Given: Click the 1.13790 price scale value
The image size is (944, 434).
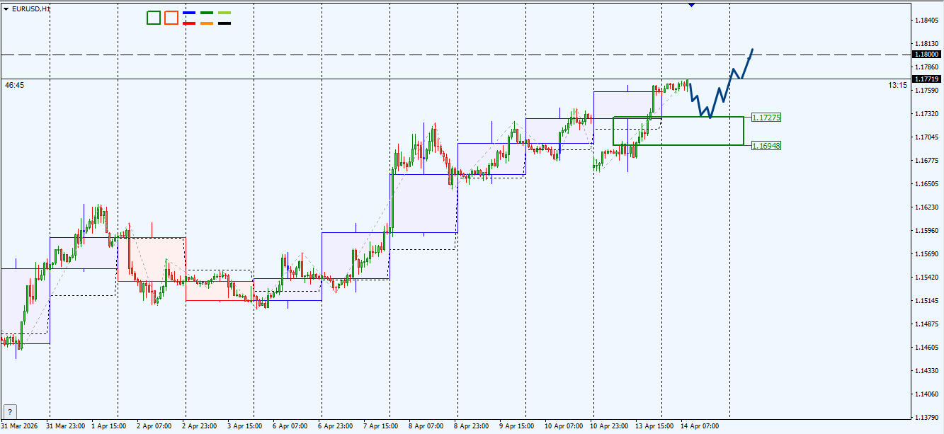Looking at the screenshot, I should 926,417.
